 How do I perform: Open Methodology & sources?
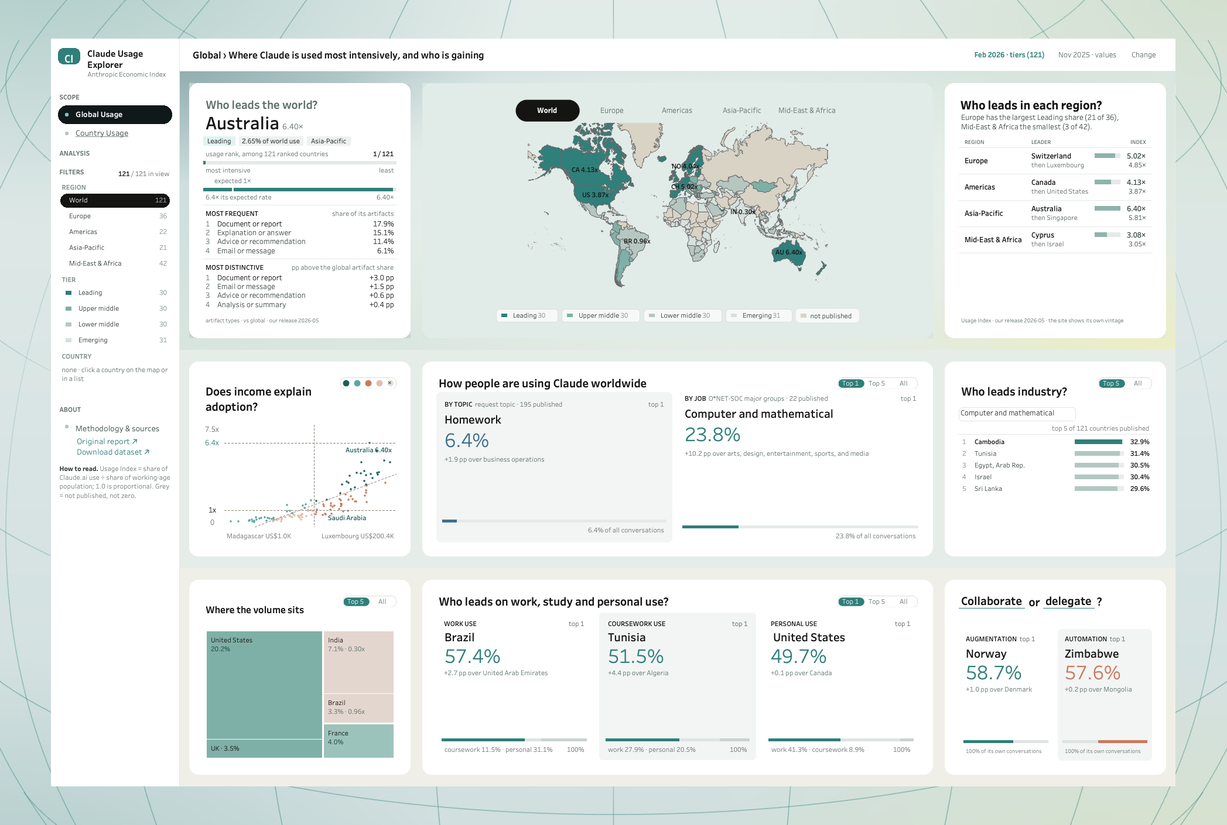117,428
